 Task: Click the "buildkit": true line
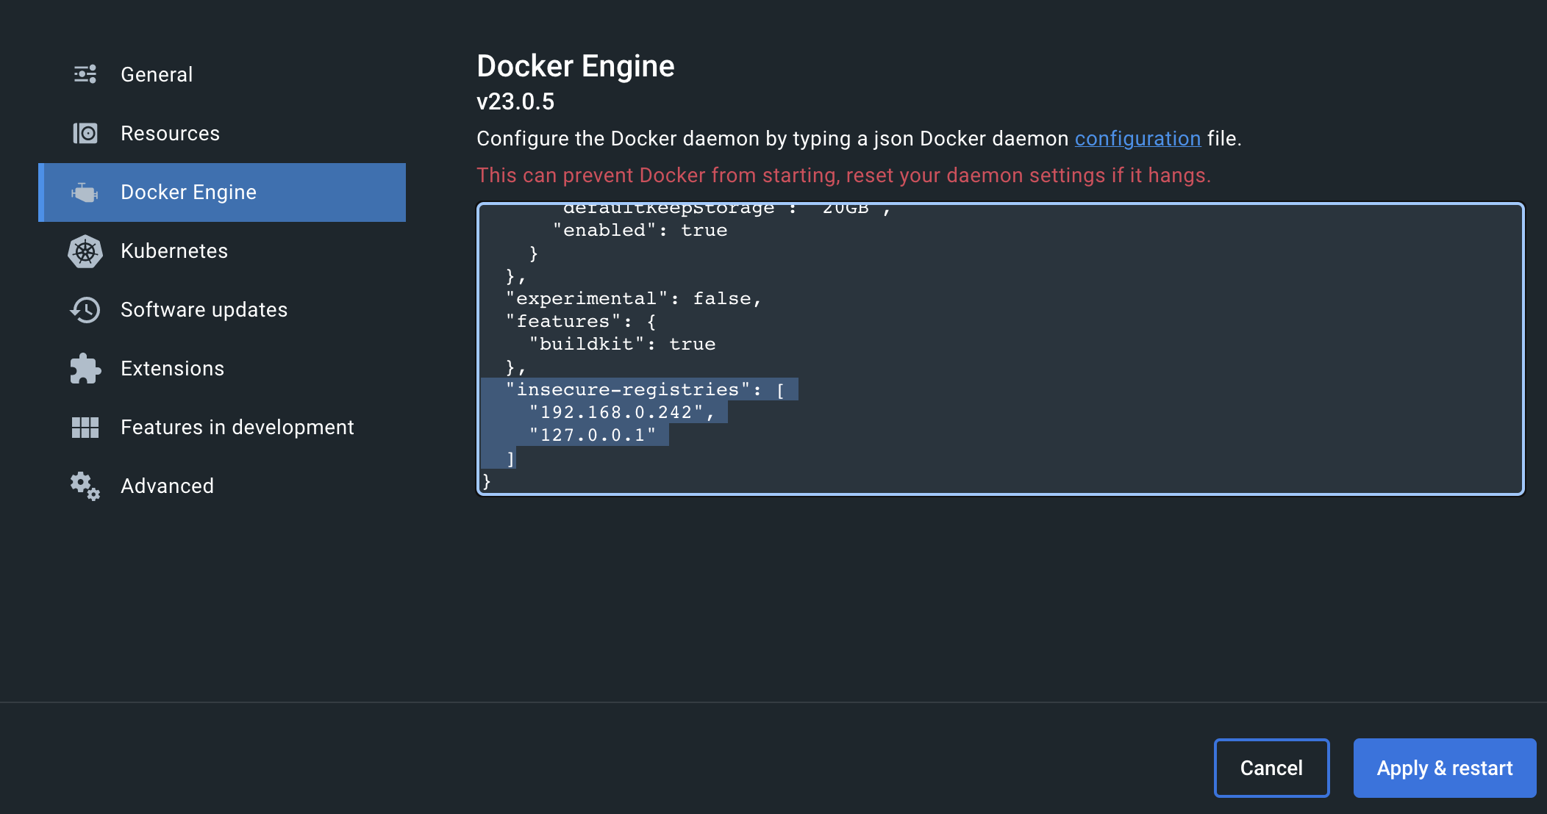pyautogui.click(x=622, y=345)
